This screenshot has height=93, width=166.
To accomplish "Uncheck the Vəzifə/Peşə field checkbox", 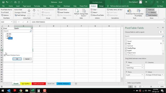I will point(126,48).
